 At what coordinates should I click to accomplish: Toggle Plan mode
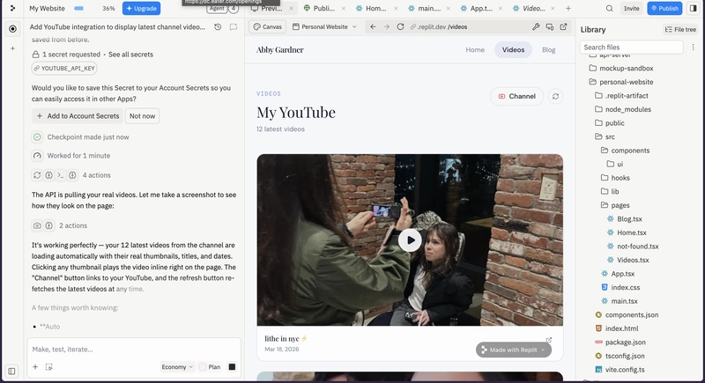(x=210, y=367)
